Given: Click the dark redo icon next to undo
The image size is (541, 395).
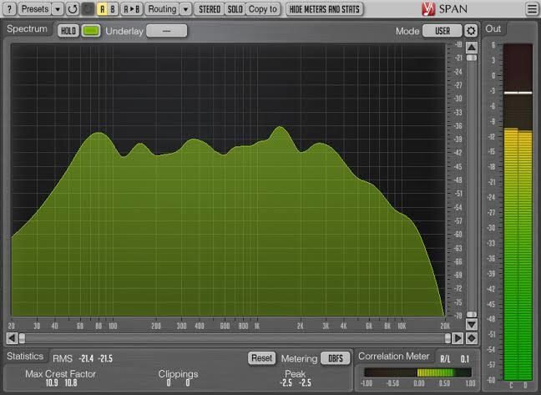Looking at the screenshot, I should pos(88,9).
